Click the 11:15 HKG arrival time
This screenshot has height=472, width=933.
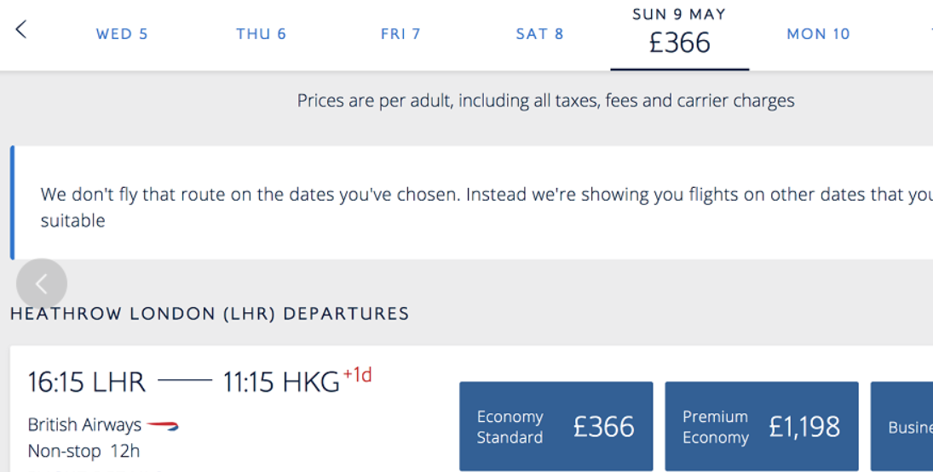[281, 382]
